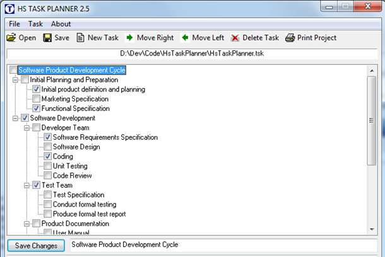Click the New Task toolbar label

tap(103, 38)
